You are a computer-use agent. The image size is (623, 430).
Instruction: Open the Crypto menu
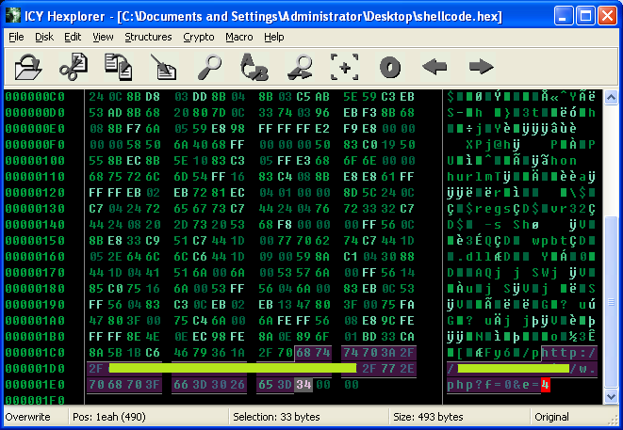(x=199, y=37)
